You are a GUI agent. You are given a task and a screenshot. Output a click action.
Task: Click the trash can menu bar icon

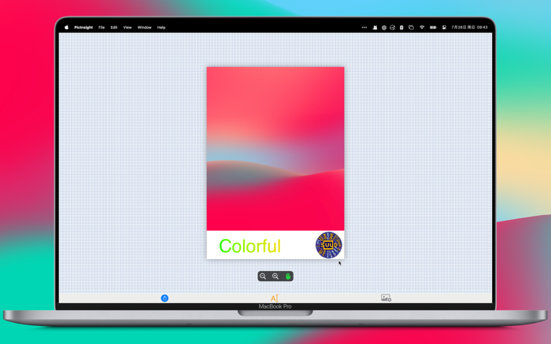[x=401, y=27]
